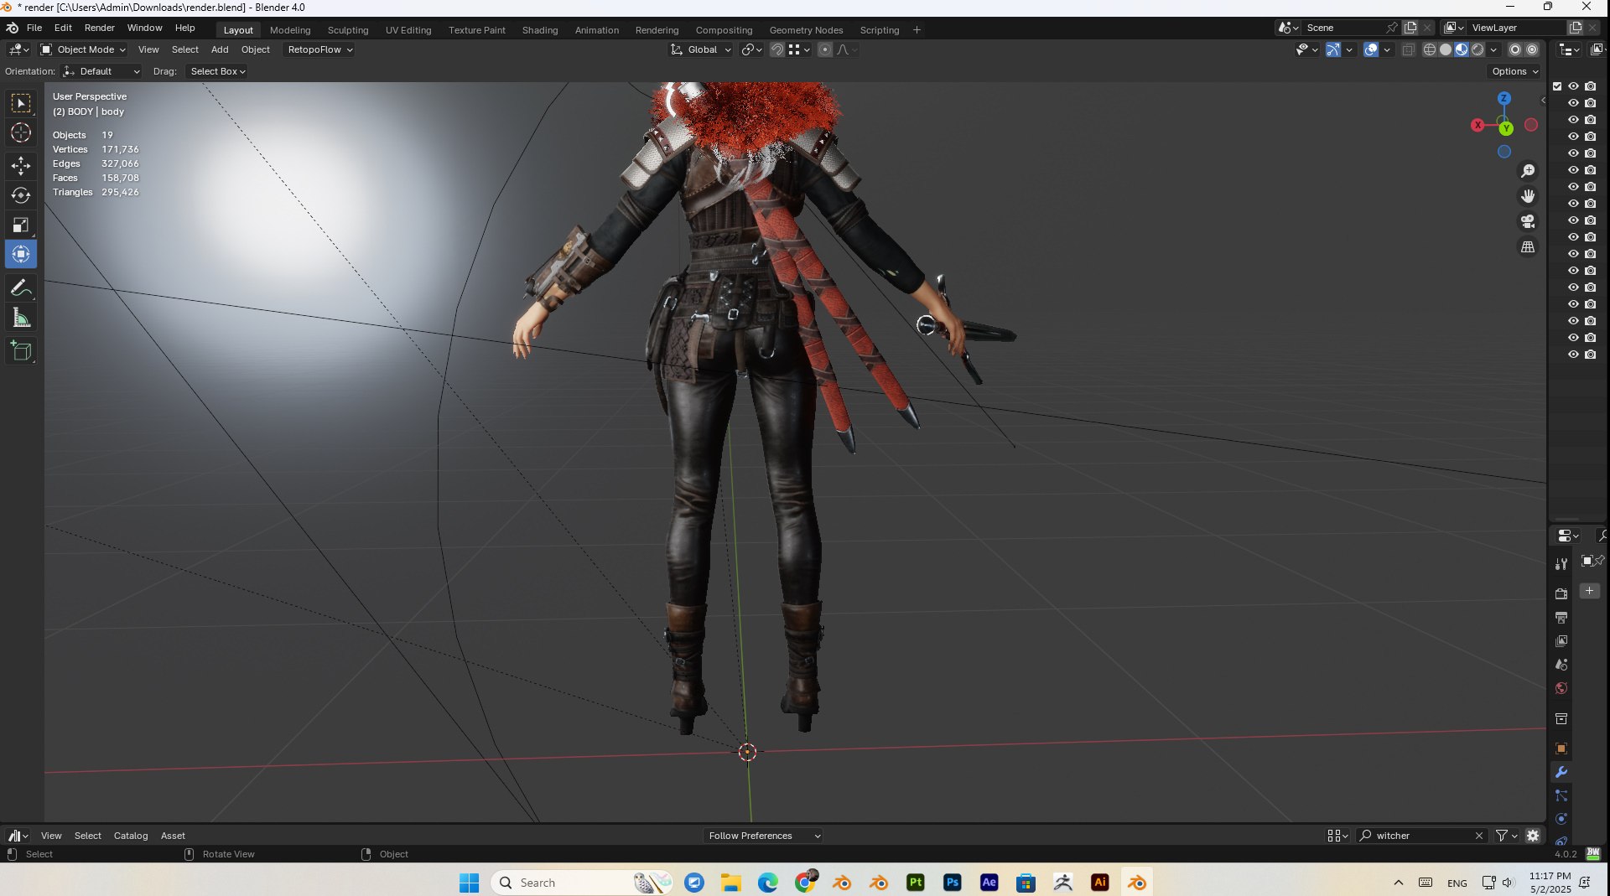Open the Particles properties tab
Image resolution: width=1610 pixels, height=896 pixels.
1561,795
